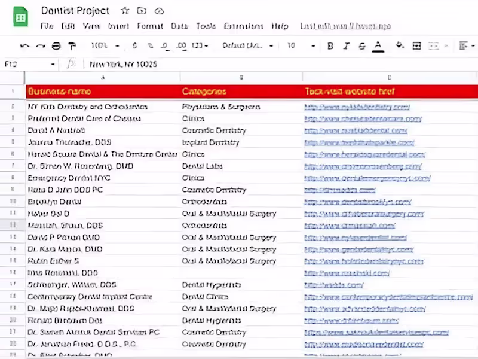Open the last edit history link
Screen dimensions: 478x359
[345, 26]
